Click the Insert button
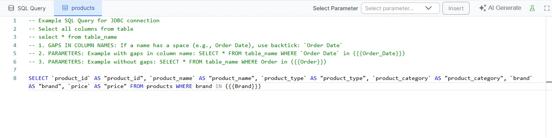 456,8
